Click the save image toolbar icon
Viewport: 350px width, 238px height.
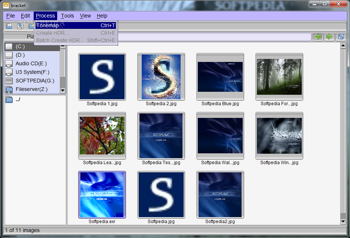click(x=20, y=26)
